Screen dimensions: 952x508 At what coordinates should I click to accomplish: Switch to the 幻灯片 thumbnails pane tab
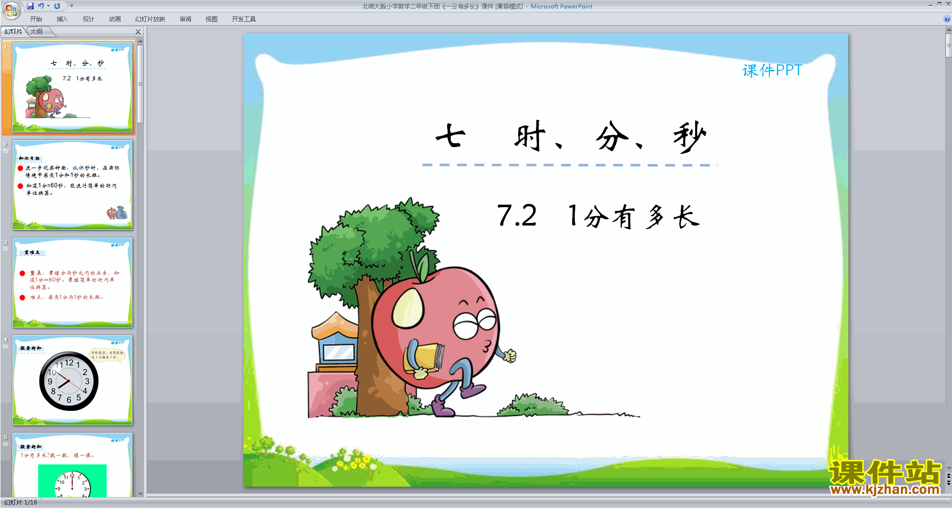click(x=13, y=32)
